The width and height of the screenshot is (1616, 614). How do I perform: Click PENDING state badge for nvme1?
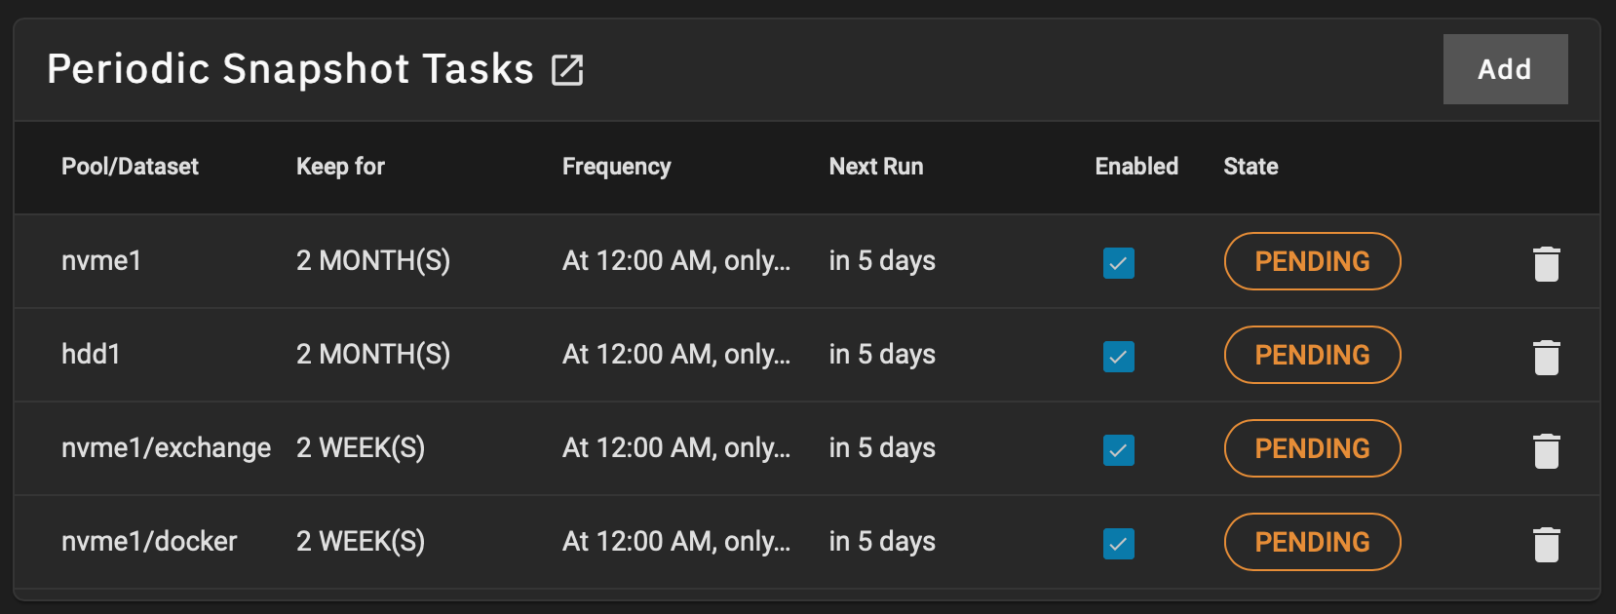point(1312,261)
